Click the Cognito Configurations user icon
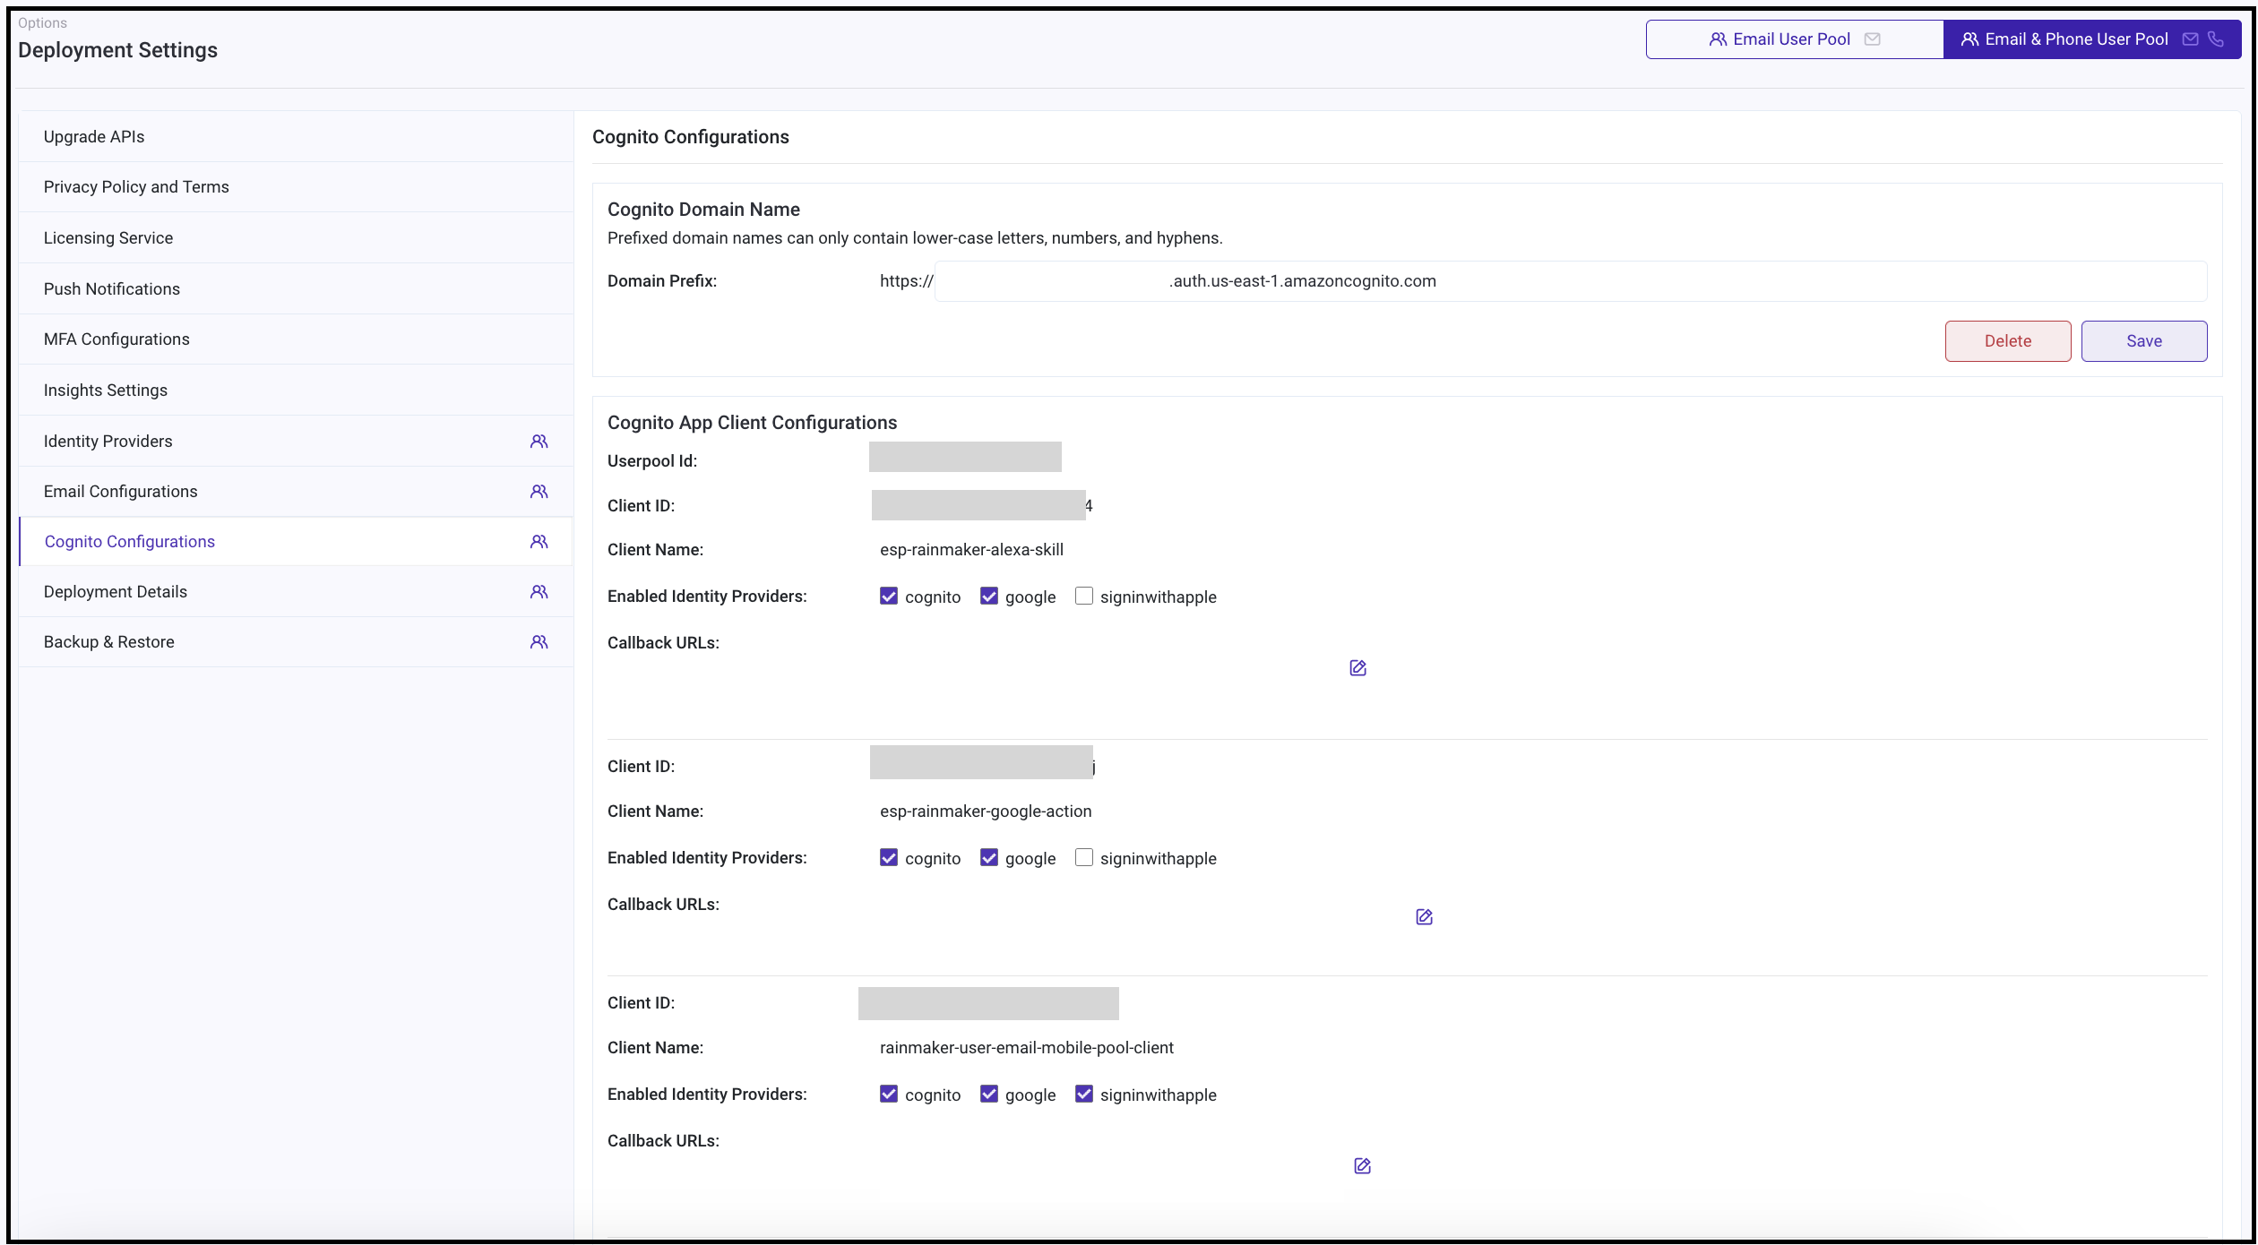Screen dimensions: 2258x1245 (538, 541)
